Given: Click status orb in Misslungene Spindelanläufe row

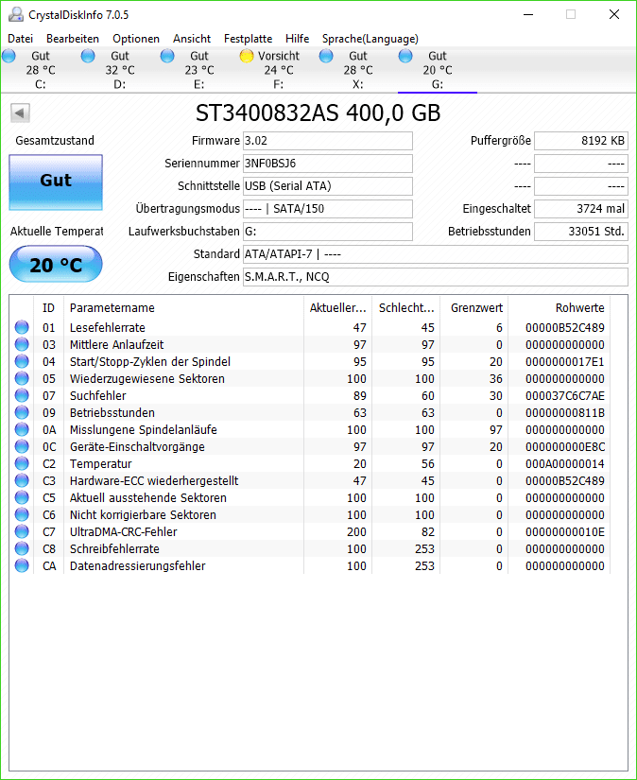Looking at the screenshot, I should 22,429.
